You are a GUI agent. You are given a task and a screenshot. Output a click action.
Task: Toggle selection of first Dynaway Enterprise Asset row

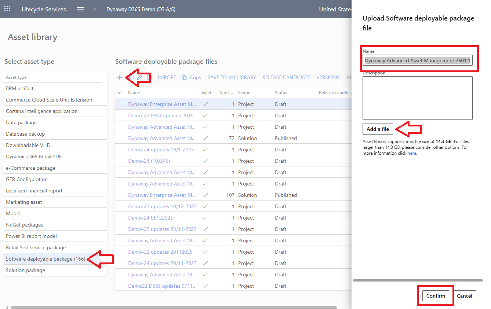coord(120,104)
